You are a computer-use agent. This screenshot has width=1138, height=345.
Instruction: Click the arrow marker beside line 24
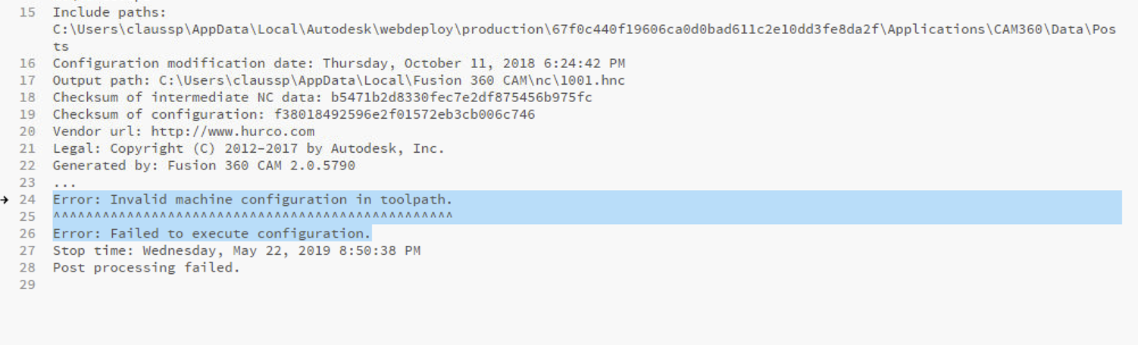[5, 200]
